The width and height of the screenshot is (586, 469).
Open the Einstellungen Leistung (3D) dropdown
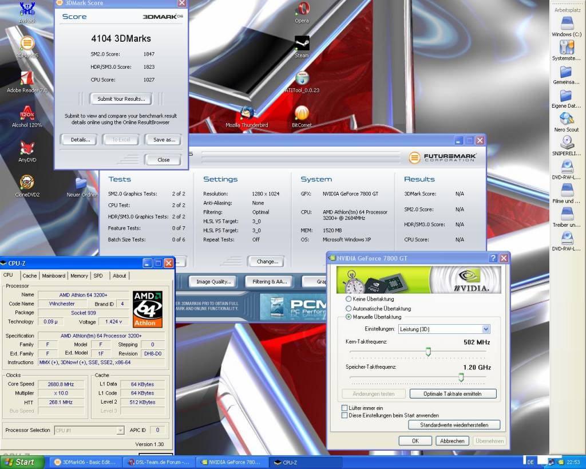[x=444, y=329]
